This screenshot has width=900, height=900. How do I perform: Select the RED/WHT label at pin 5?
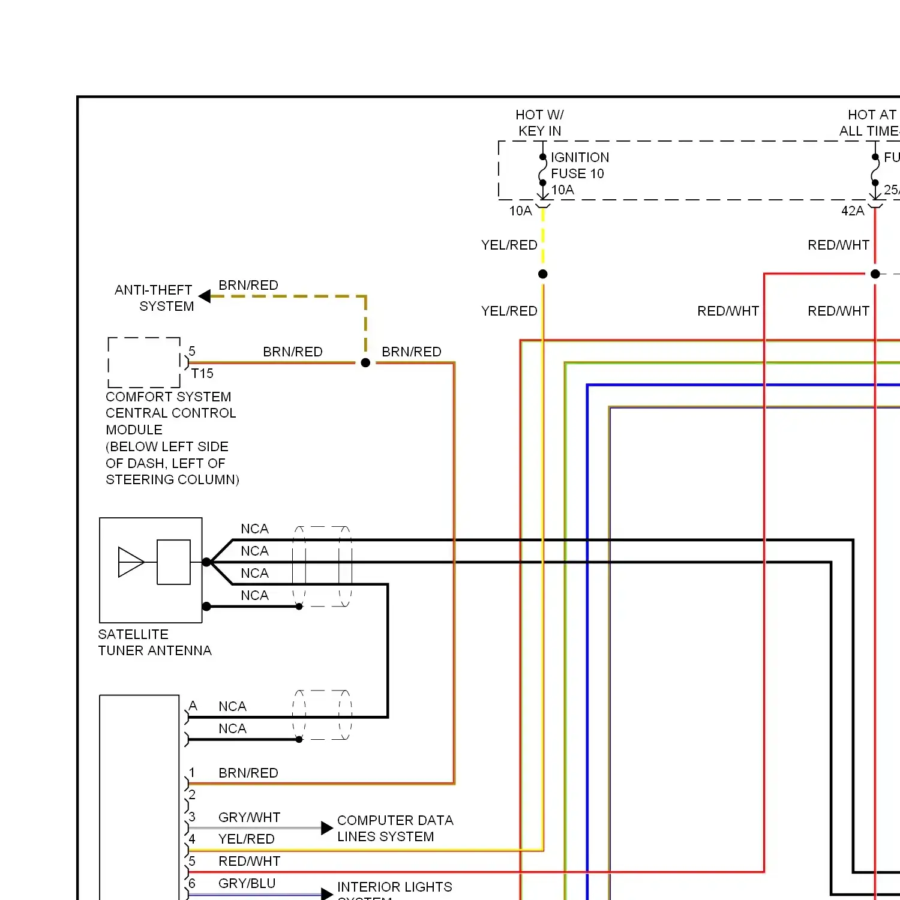(x=250, y=861)
